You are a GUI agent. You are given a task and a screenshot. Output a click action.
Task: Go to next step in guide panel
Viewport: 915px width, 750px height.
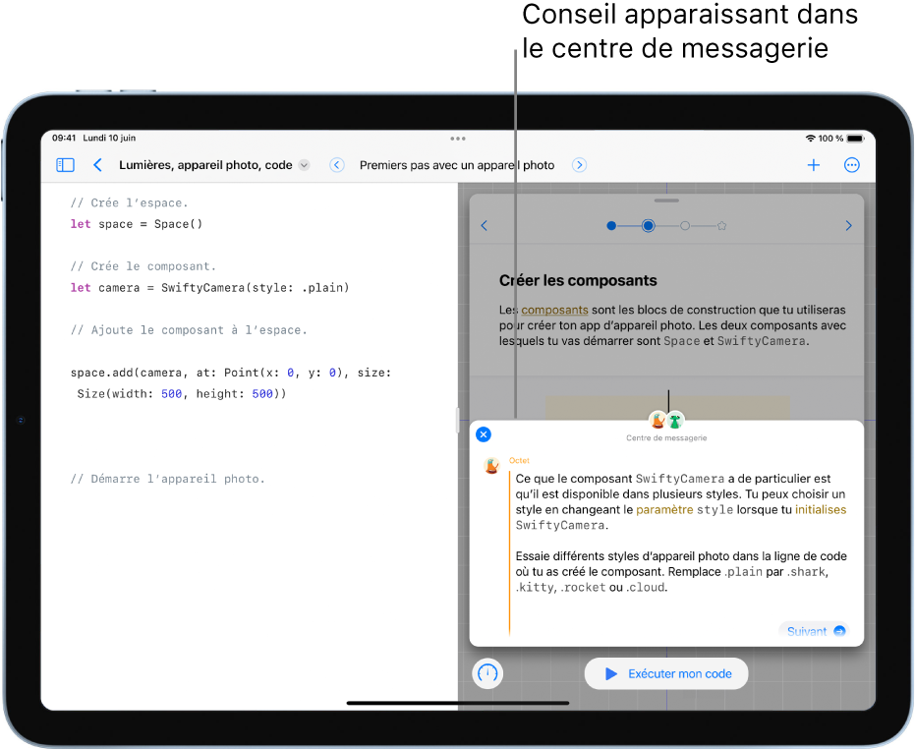tap(848, 226)
